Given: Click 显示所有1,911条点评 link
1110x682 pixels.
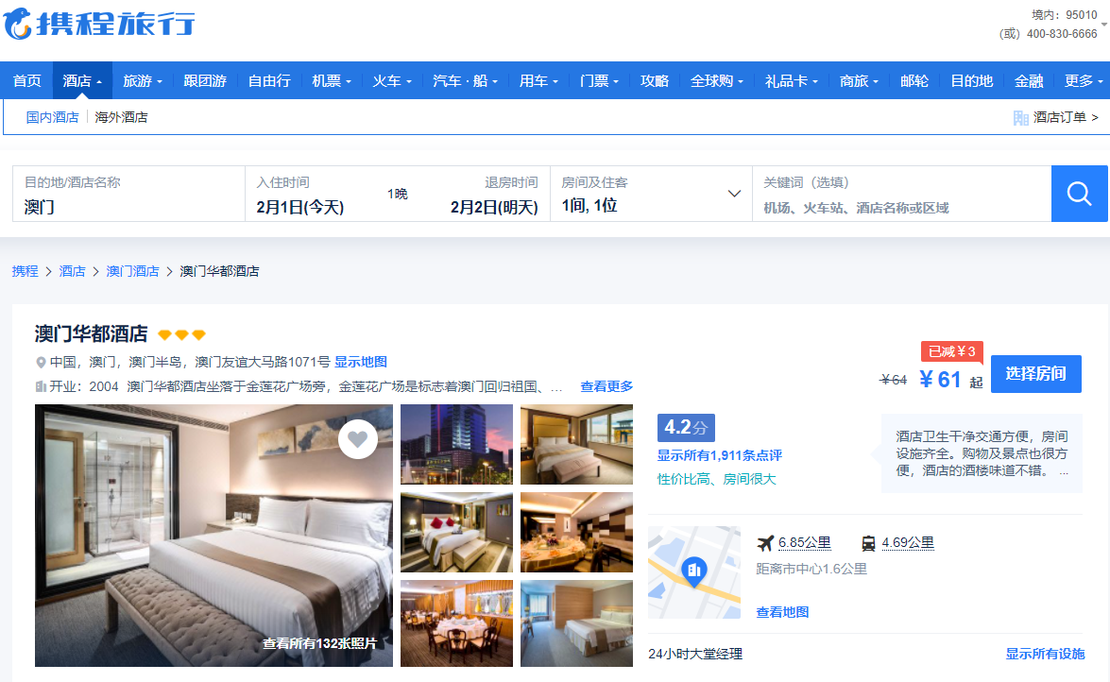Looking at the screenshot, I should 719,455.
